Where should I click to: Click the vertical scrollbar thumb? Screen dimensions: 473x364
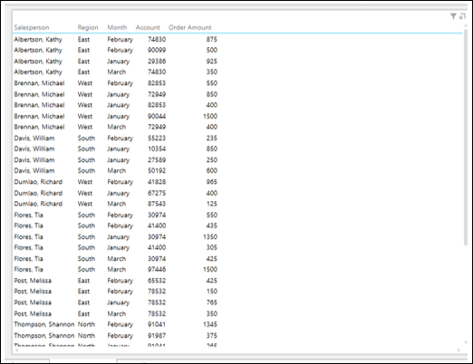[466, 138]
